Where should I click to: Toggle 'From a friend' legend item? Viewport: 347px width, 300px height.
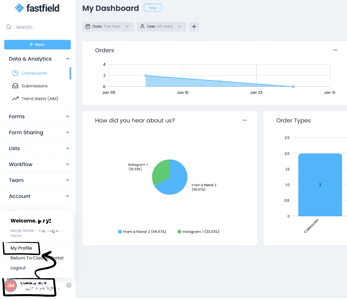coord(142,232)
